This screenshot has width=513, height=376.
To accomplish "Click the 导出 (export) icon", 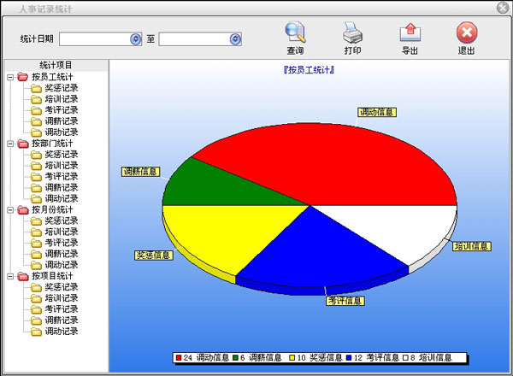I will [x=410, y=34].
